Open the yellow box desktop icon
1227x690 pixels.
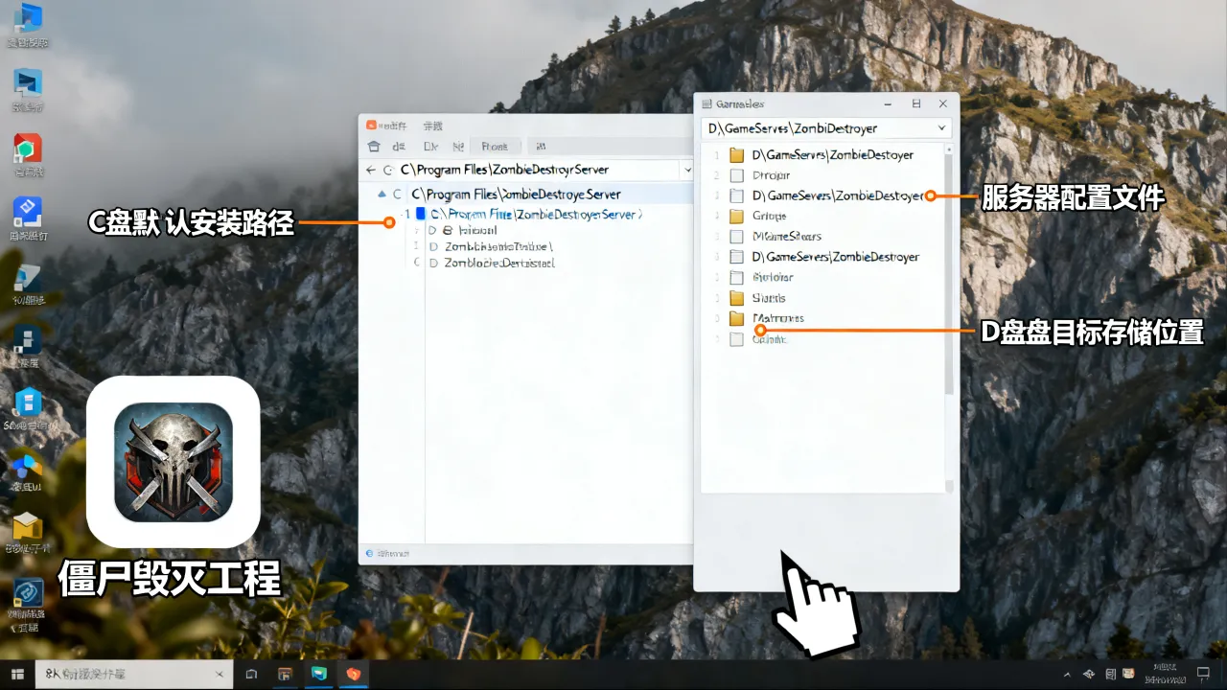click(28, 527)
